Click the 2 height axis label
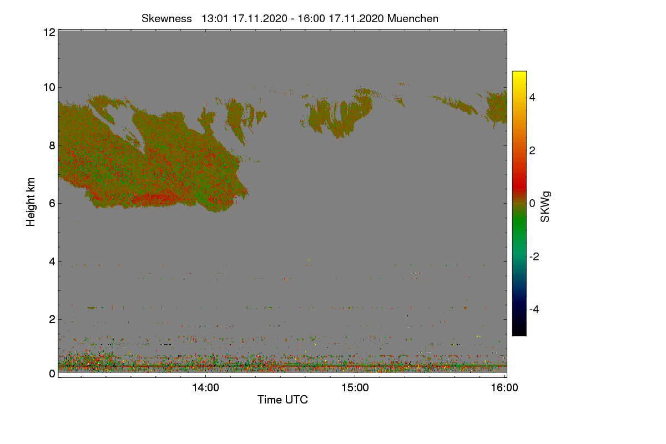666x444 pixels. tap(52, 319)
